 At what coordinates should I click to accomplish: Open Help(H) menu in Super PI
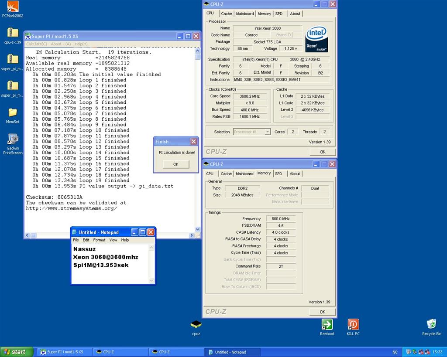[x=81, y=44]
